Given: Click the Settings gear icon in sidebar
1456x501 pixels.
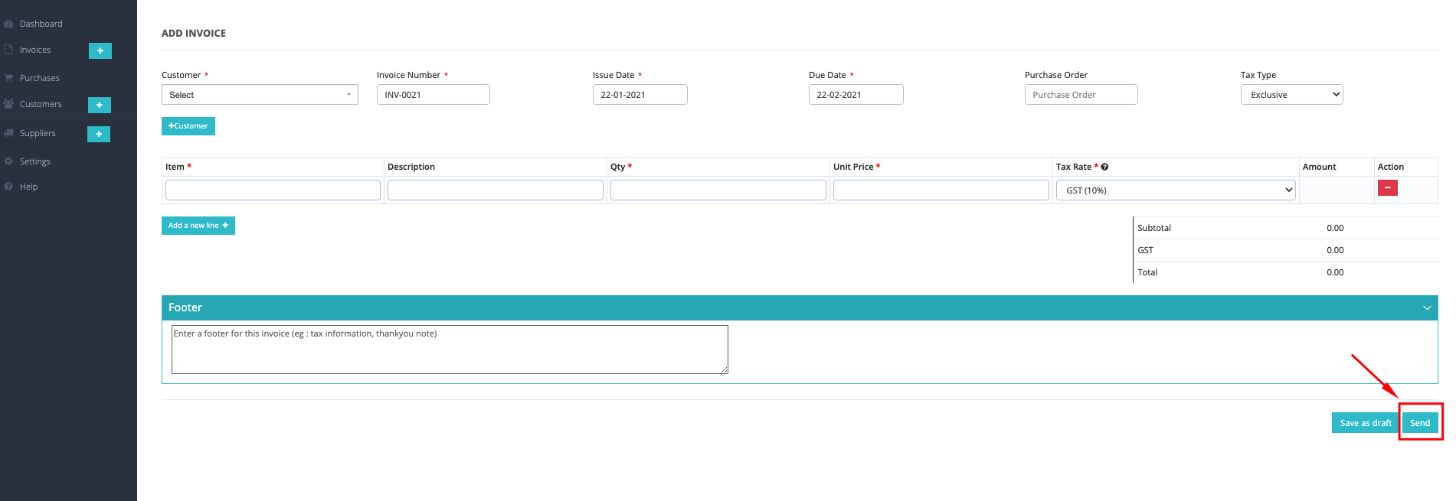Looking at the screenshot, I should pyautogui.click(x=8, y=161).
